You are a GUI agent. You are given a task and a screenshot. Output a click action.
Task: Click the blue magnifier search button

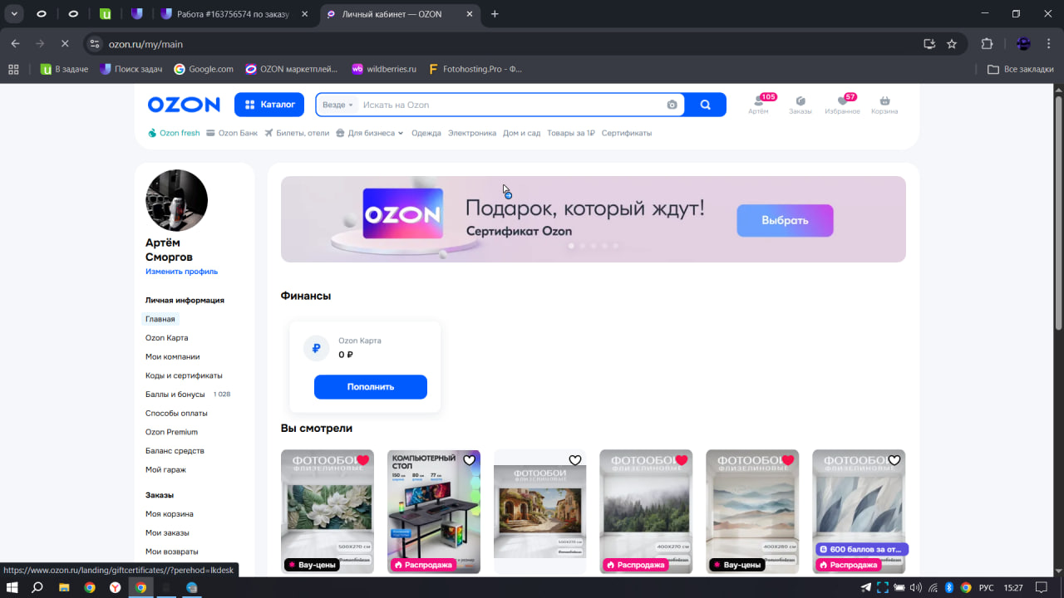[706, 105]
